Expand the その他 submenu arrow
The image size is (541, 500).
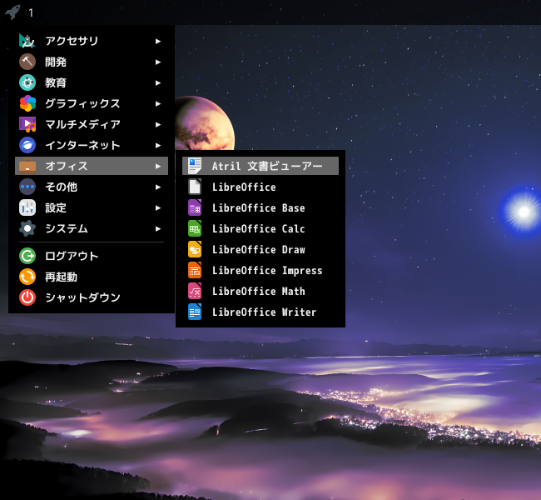click(x=158, y=187)
